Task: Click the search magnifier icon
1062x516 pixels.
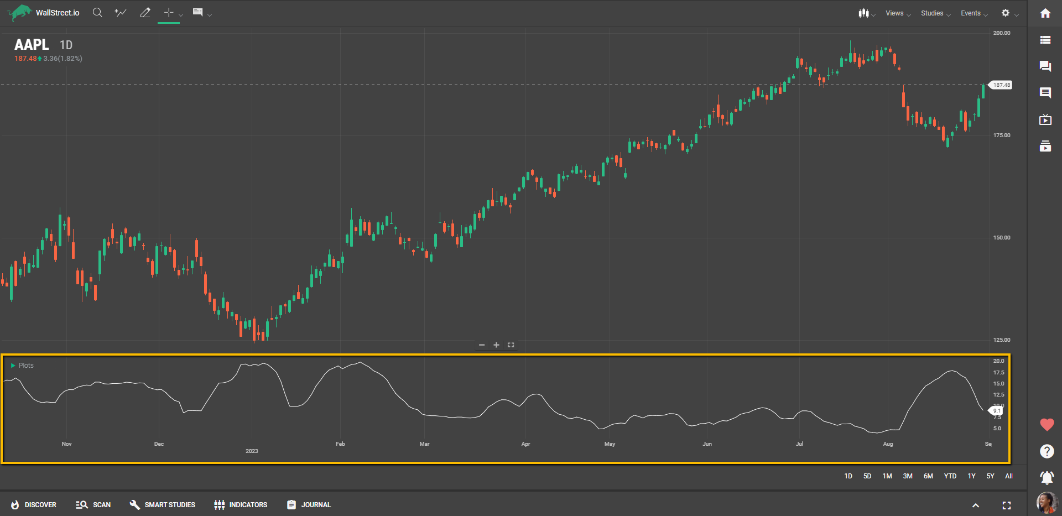Action: click(97, 13)
